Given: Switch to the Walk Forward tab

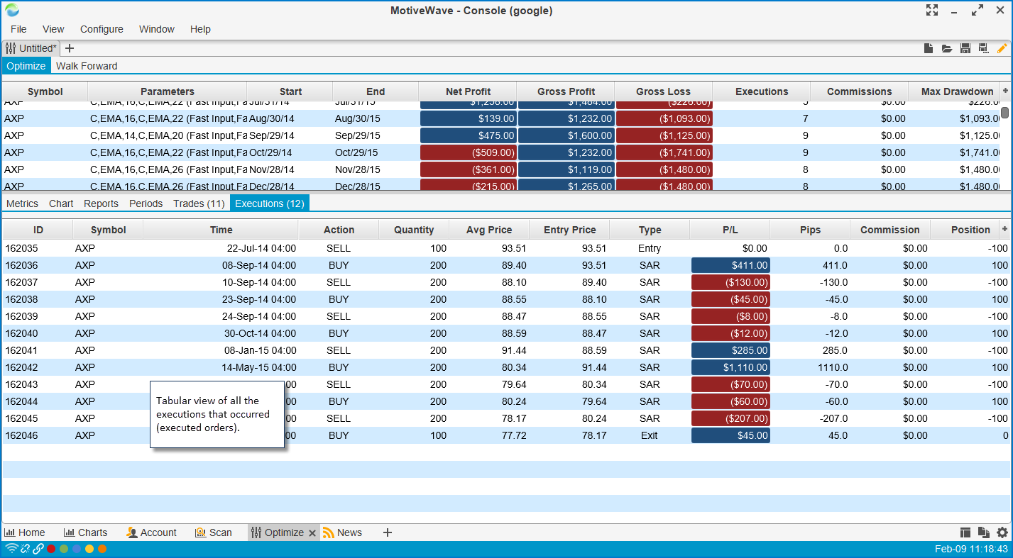Looking at the screenshot, I should 87,66.
